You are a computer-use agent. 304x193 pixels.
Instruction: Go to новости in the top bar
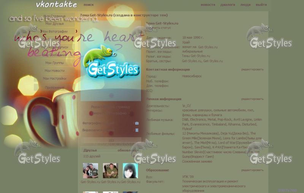pos(208,5)
